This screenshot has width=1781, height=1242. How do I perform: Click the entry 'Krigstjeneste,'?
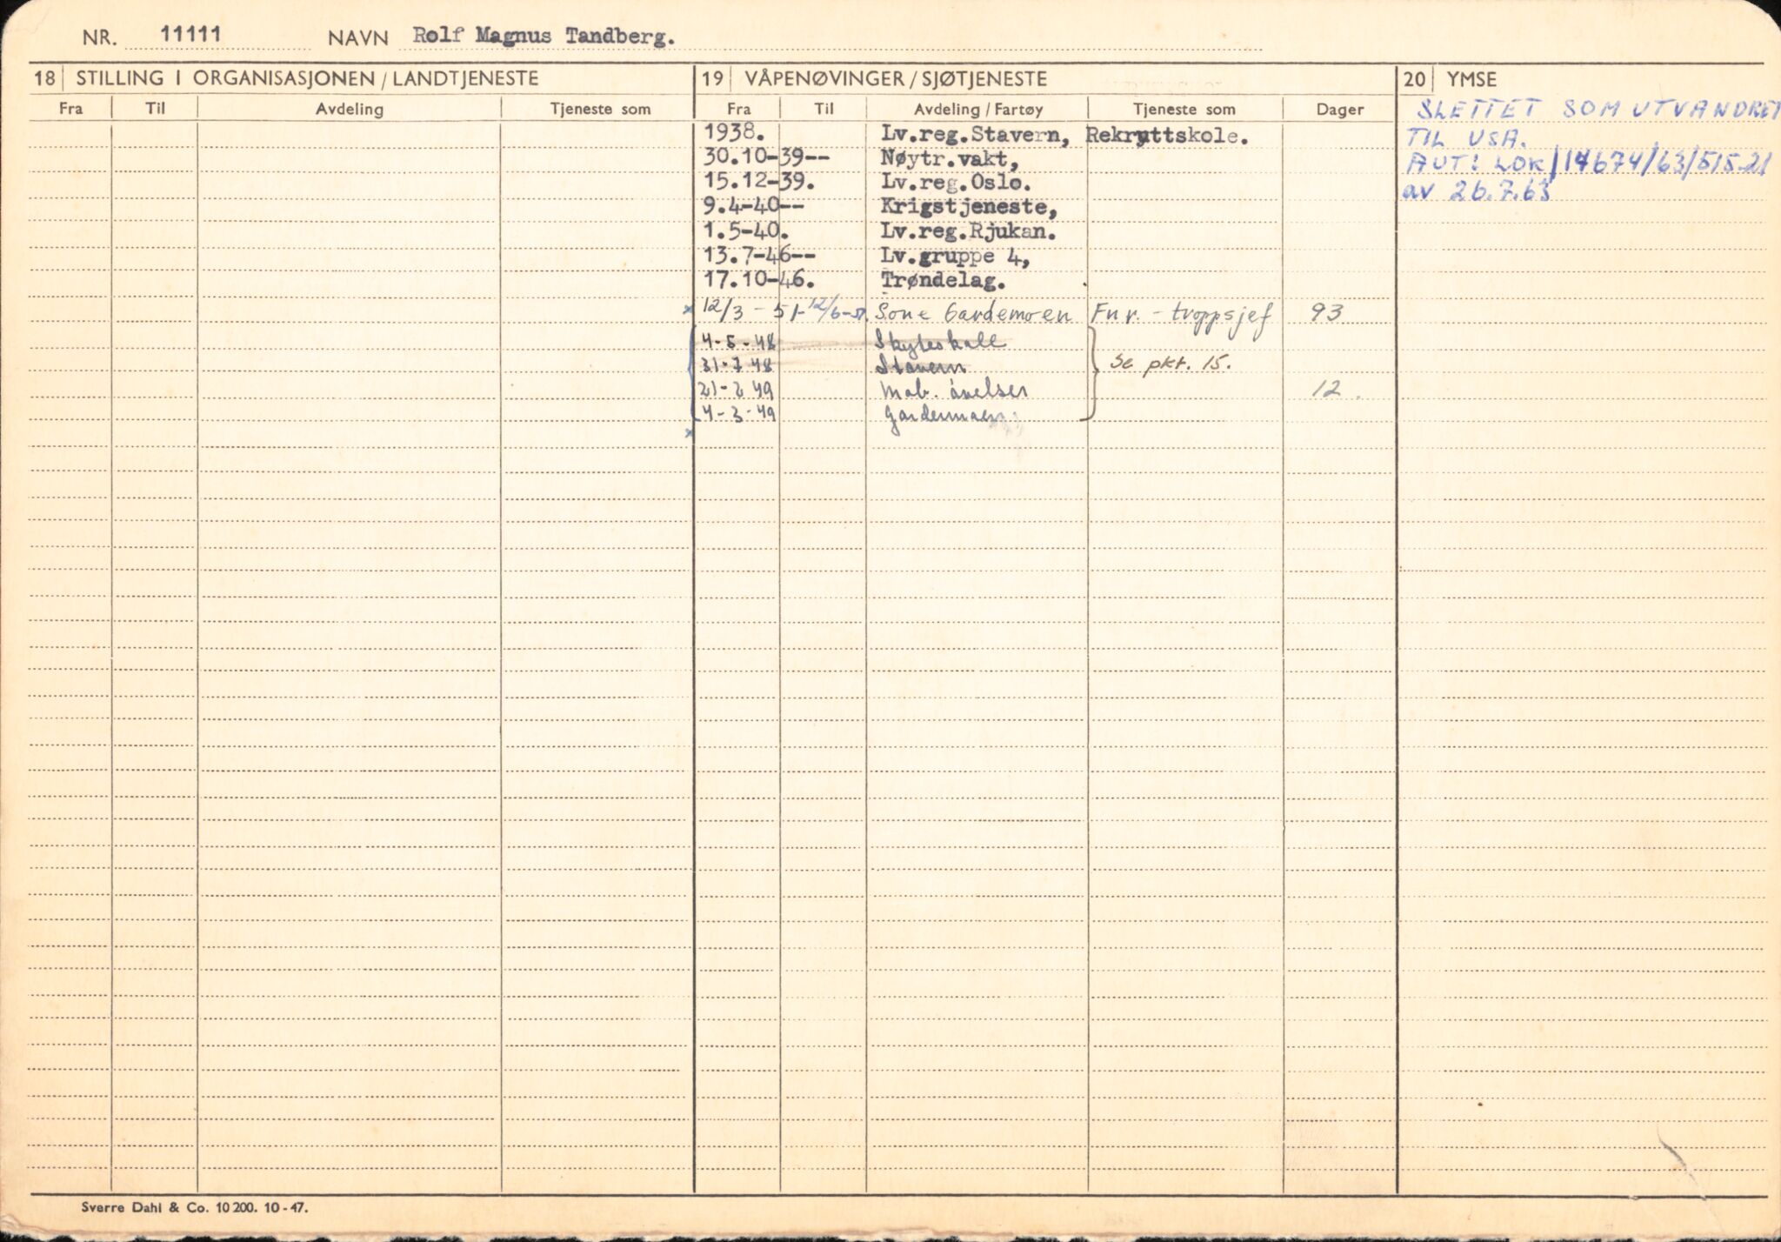click(x=969, y=209)
